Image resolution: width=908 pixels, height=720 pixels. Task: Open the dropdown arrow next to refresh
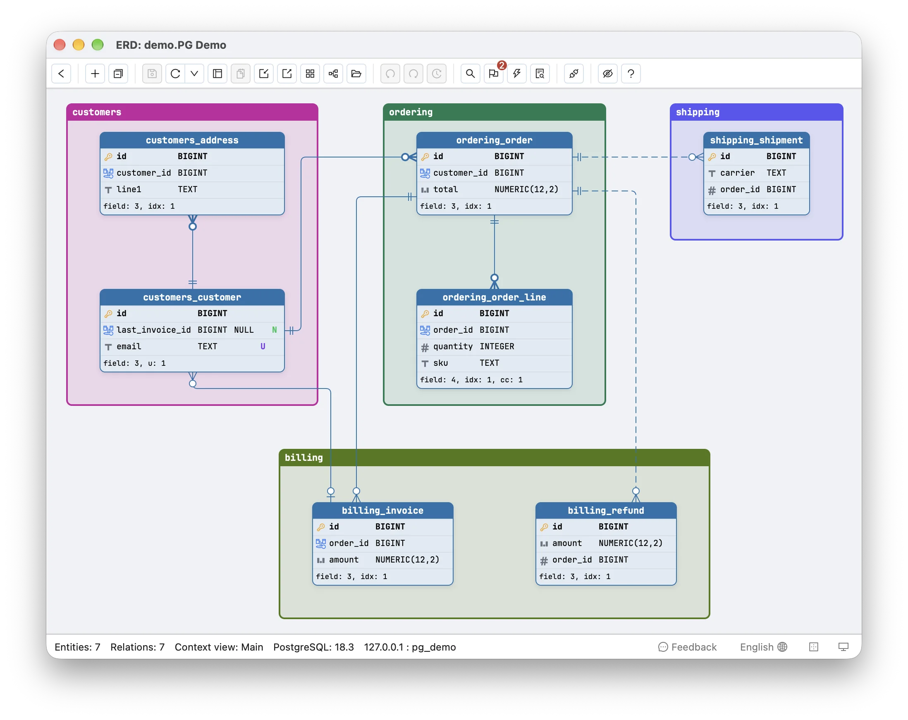tap(195, 74)
